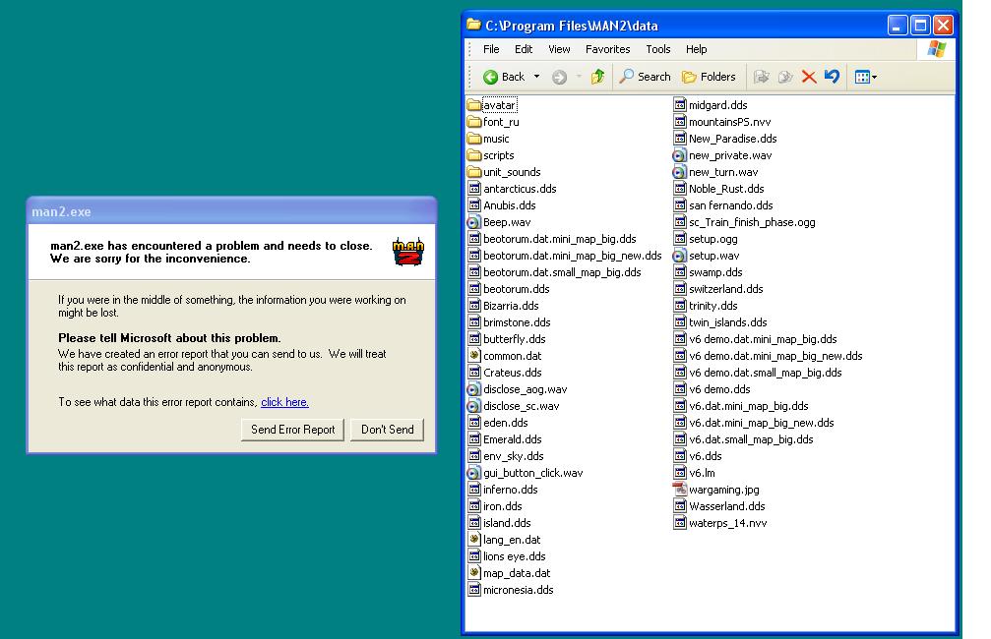Select Noble_Rust.dds file name
The image size is (991, 639).
[x=726, y=189]
